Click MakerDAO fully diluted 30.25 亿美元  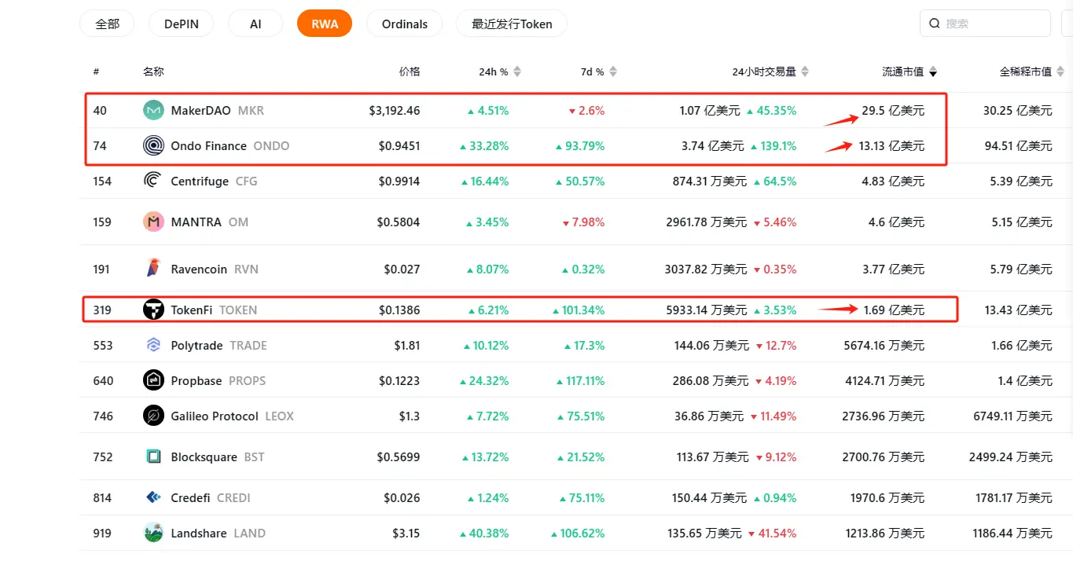(x=1018, y=111)
